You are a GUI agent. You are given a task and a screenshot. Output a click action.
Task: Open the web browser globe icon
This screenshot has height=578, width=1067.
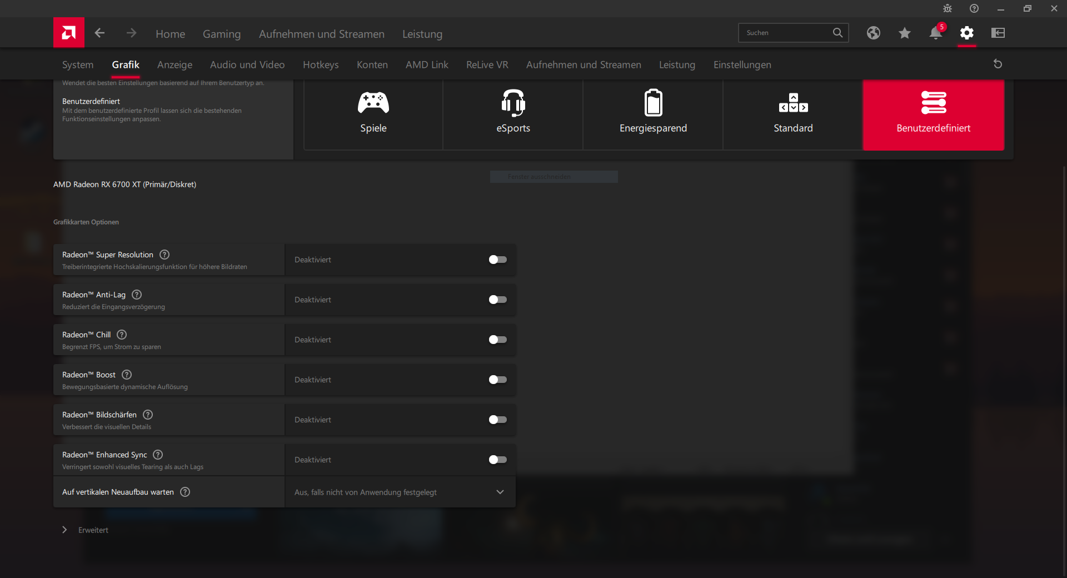pyautogui.click(x=874, y=33)
